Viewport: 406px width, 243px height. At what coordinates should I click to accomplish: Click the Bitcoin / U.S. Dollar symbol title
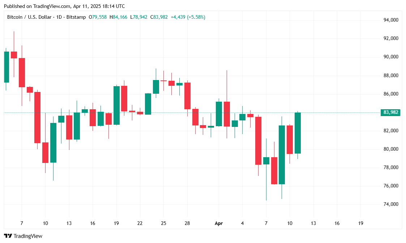point(30,17)
